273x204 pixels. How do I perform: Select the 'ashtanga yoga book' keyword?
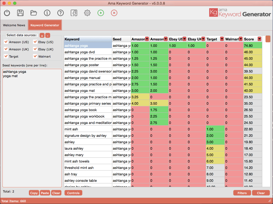pos(88,110)
